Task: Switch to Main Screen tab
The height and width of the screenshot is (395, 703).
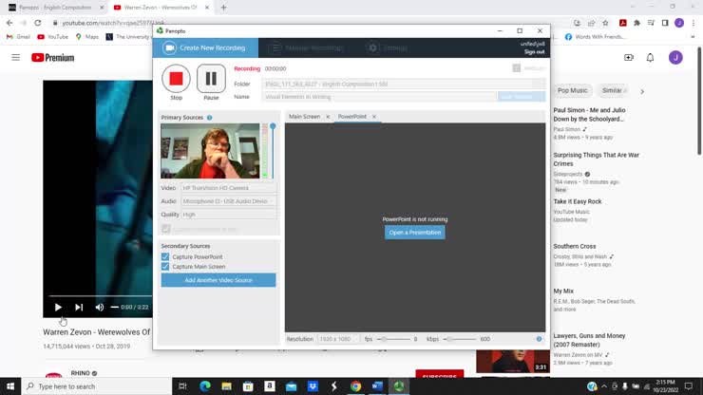Action: pyautogui.click(x=304, y=117)
